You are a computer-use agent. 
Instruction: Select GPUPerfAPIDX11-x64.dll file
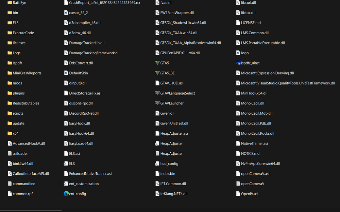[x=177, y=53]
